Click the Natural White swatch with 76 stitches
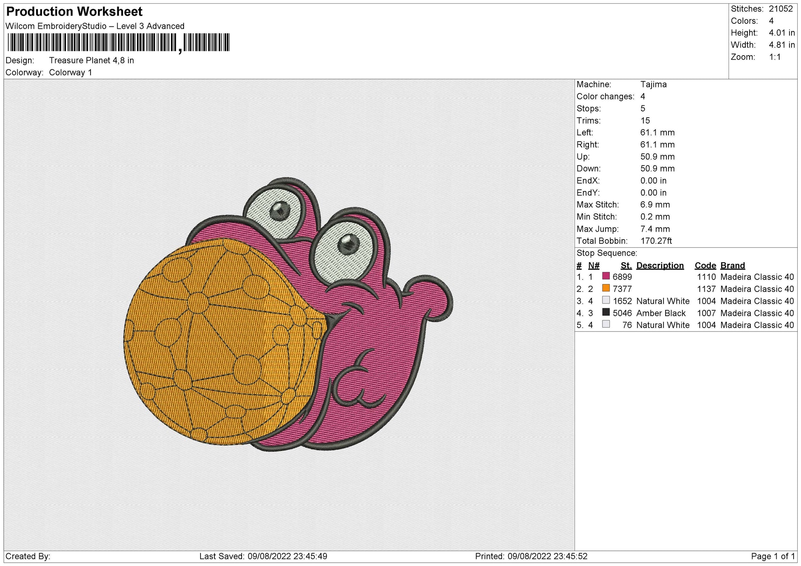This screenshot has width=801, height=566. coord(606,324)
